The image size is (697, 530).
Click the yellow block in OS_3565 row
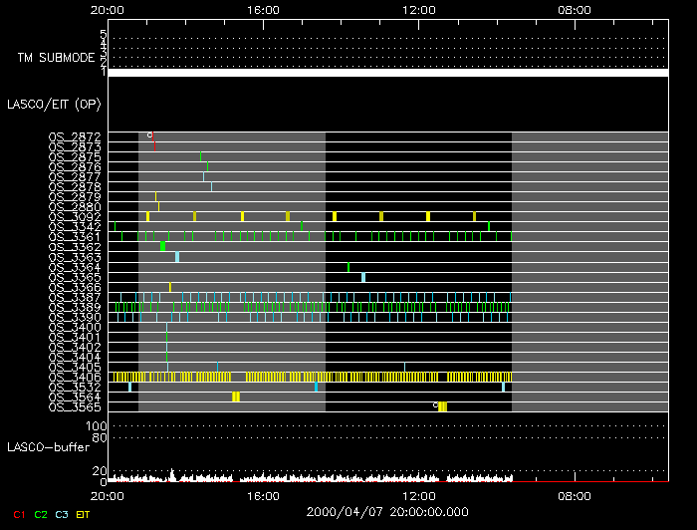442,406
